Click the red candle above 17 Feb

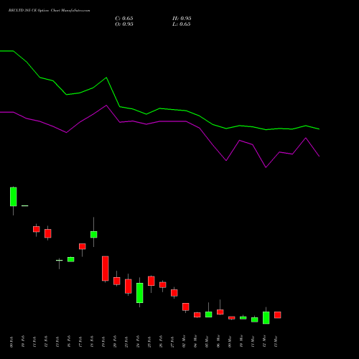(x=83, y=246)
